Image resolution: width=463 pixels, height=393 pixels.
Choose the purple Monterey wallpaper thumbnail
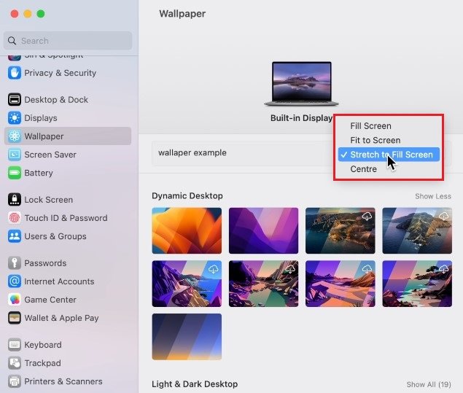[263, 230]
